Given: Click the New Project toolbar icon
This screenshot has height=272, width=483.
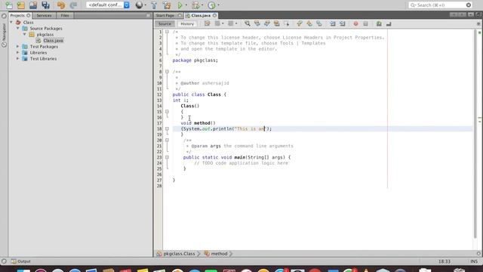Looking at the screenshot, I should 21,5.
